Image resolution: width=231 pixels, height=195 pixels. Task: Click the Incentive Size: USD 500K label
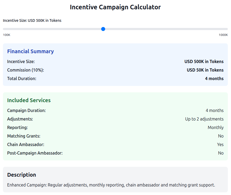[x=32, y=20]
